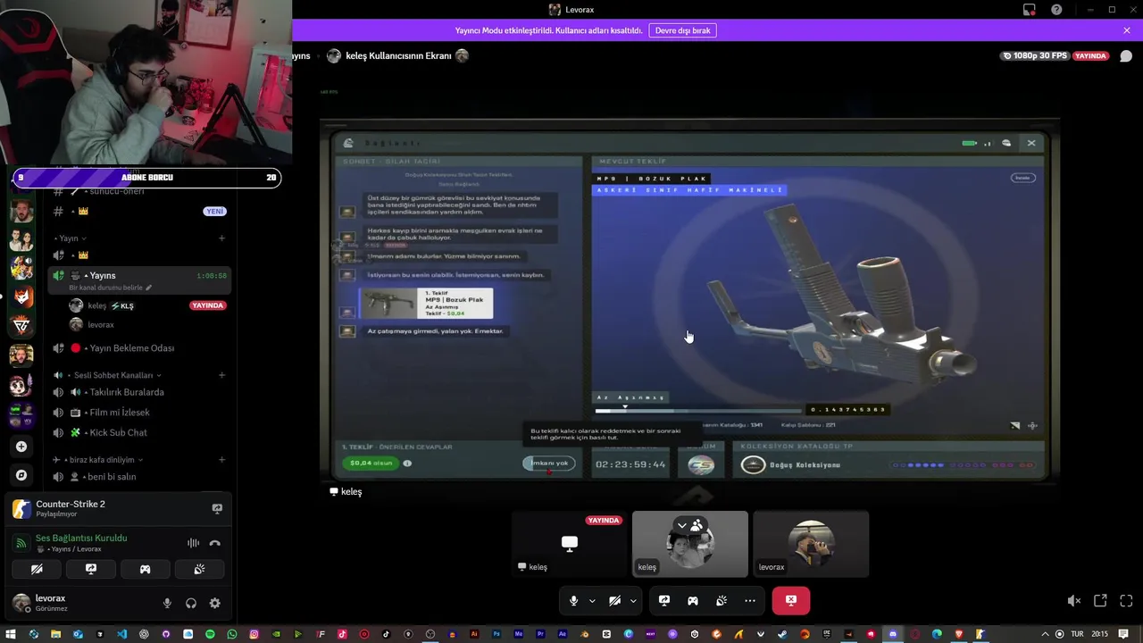Join Takılırık Buralarda voice channel
The width and height of the screenshot is (1143, 643).
(x=139, y=392)
